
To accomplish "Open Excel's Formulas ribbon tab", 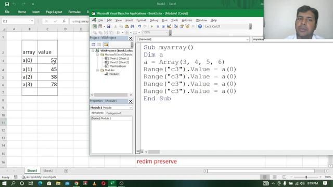I will (74, 12).
